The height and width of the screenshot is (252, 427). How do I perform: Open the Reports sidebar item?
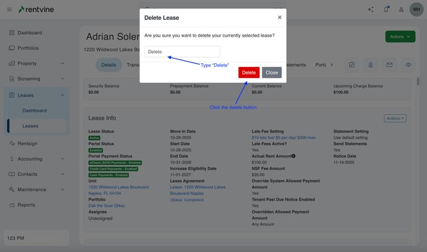[x=26, y=205]
